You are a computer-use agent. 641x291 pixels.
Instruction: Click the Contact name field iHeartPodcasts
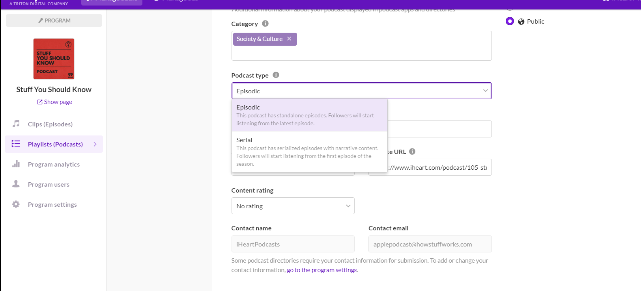(x=293, y=244)
